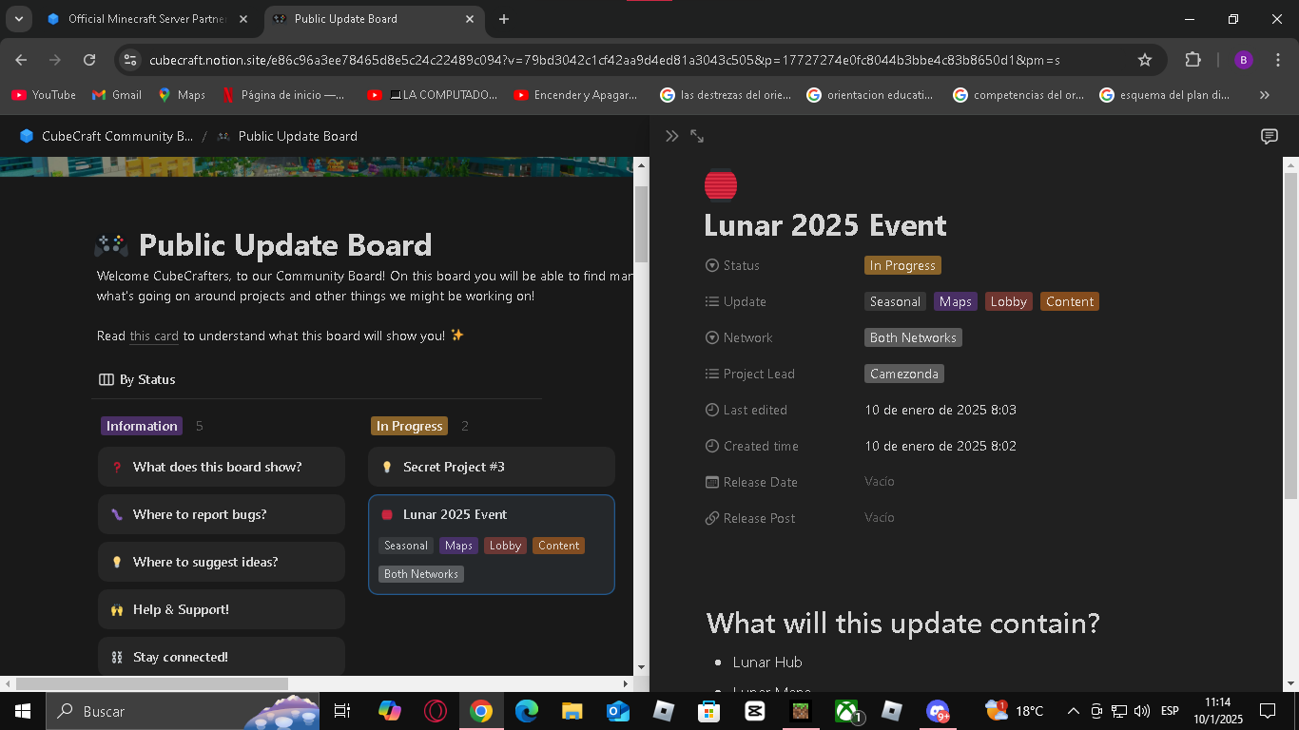Bookmark this page with the star icon

pos(1145,60)
